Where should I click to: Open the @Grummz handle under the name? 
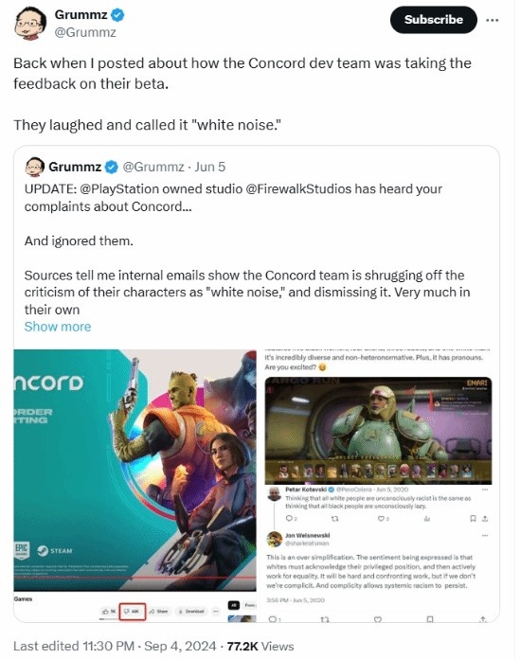click(x=85, y=32)
